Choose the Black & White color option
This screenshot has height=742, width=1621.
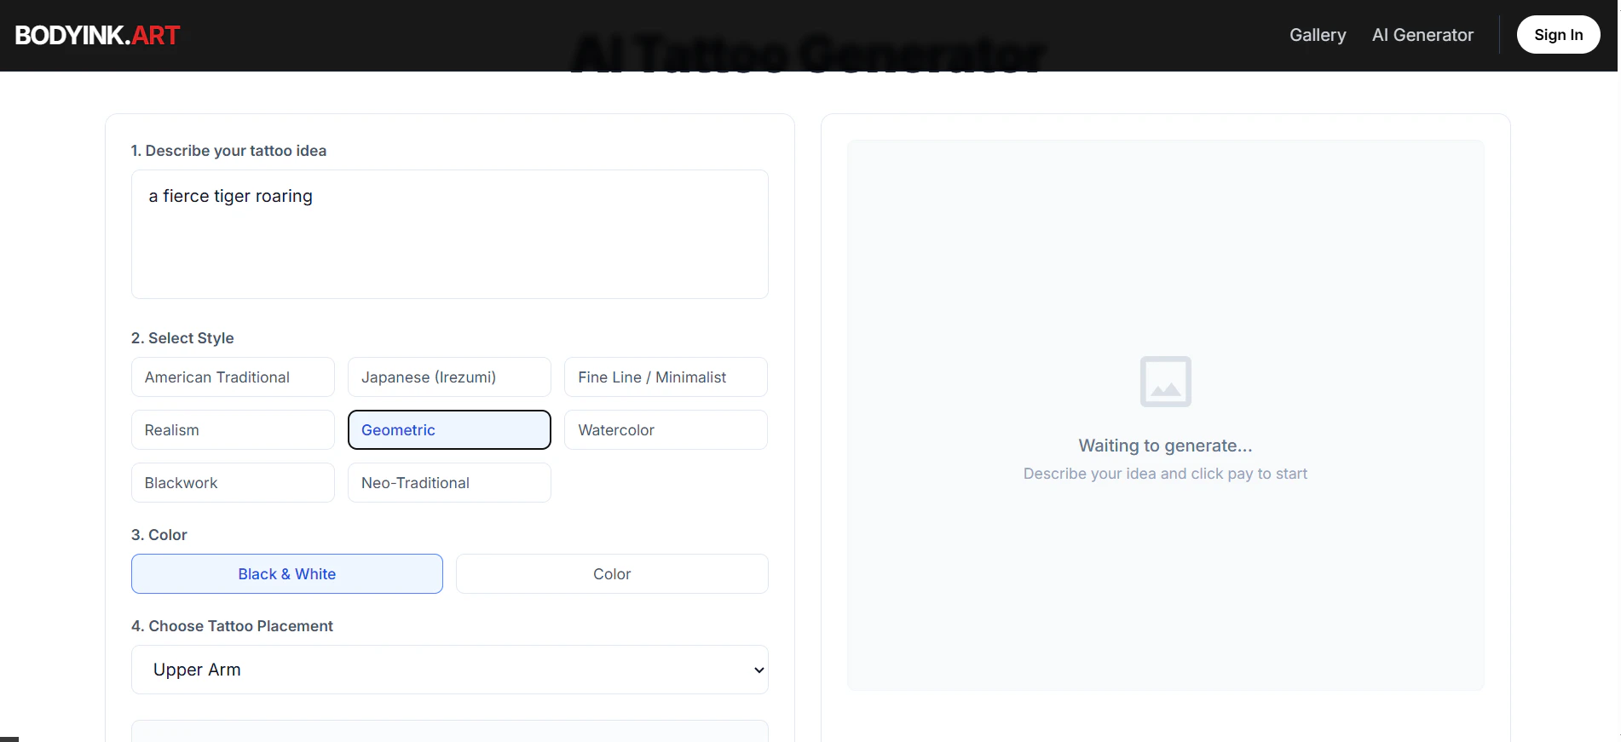(287, 574)
